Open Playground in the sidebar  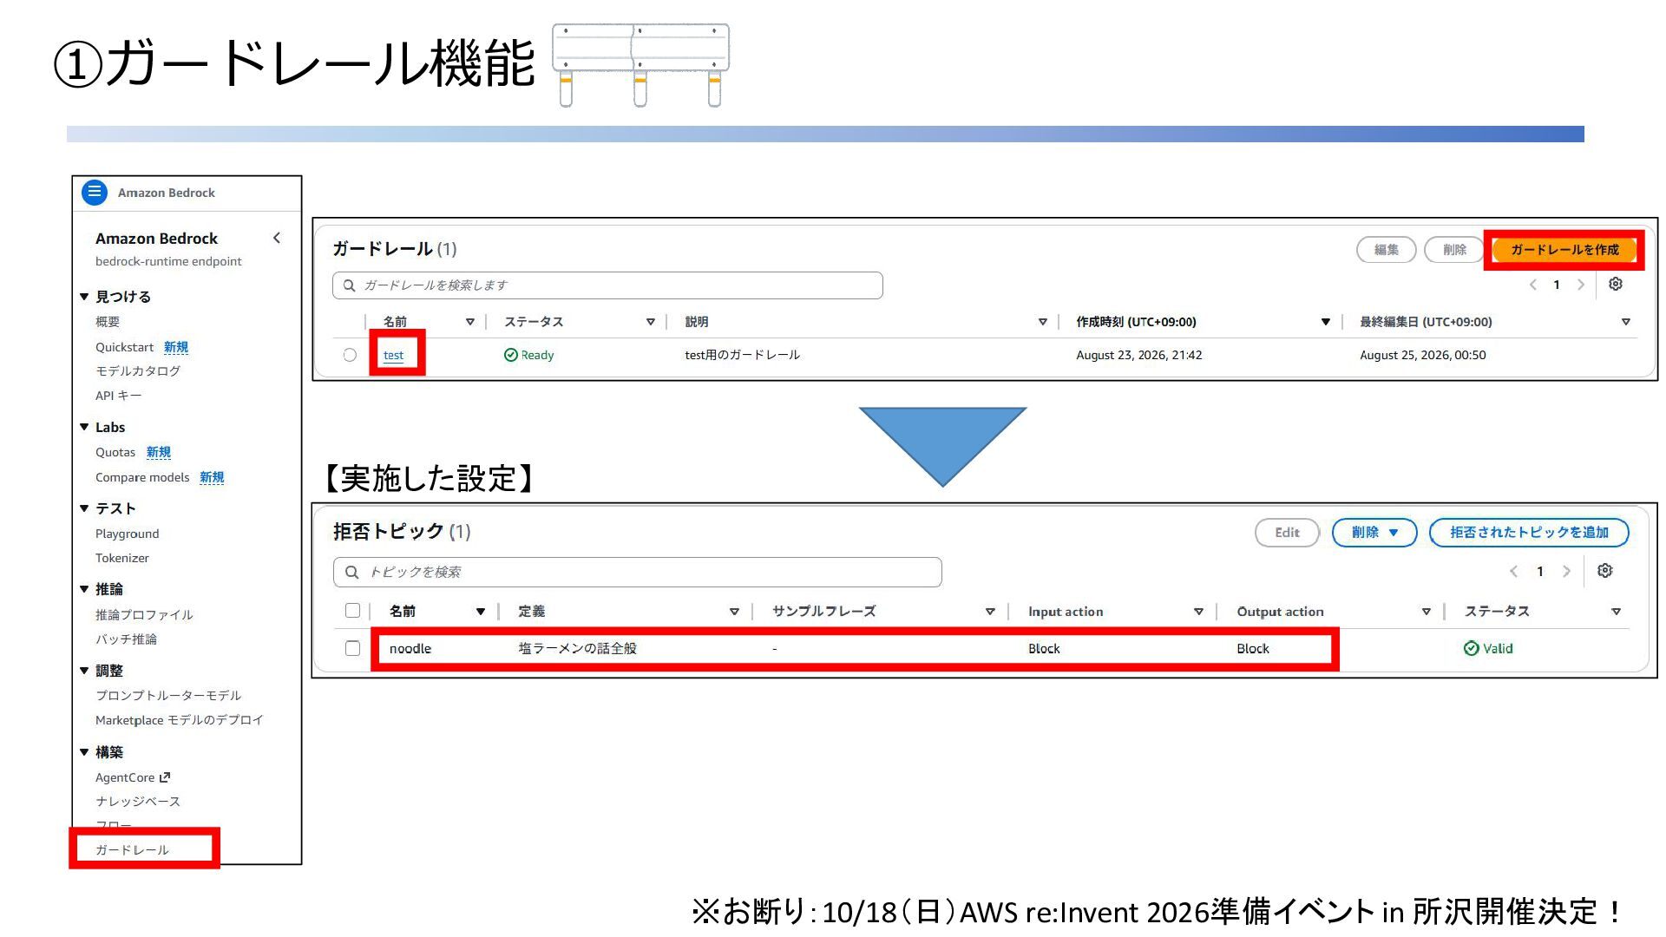click(x=128, y=534)
